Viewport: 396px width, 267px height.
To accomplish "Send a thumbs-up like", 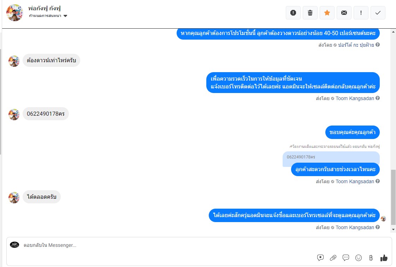I will [384, 258].
